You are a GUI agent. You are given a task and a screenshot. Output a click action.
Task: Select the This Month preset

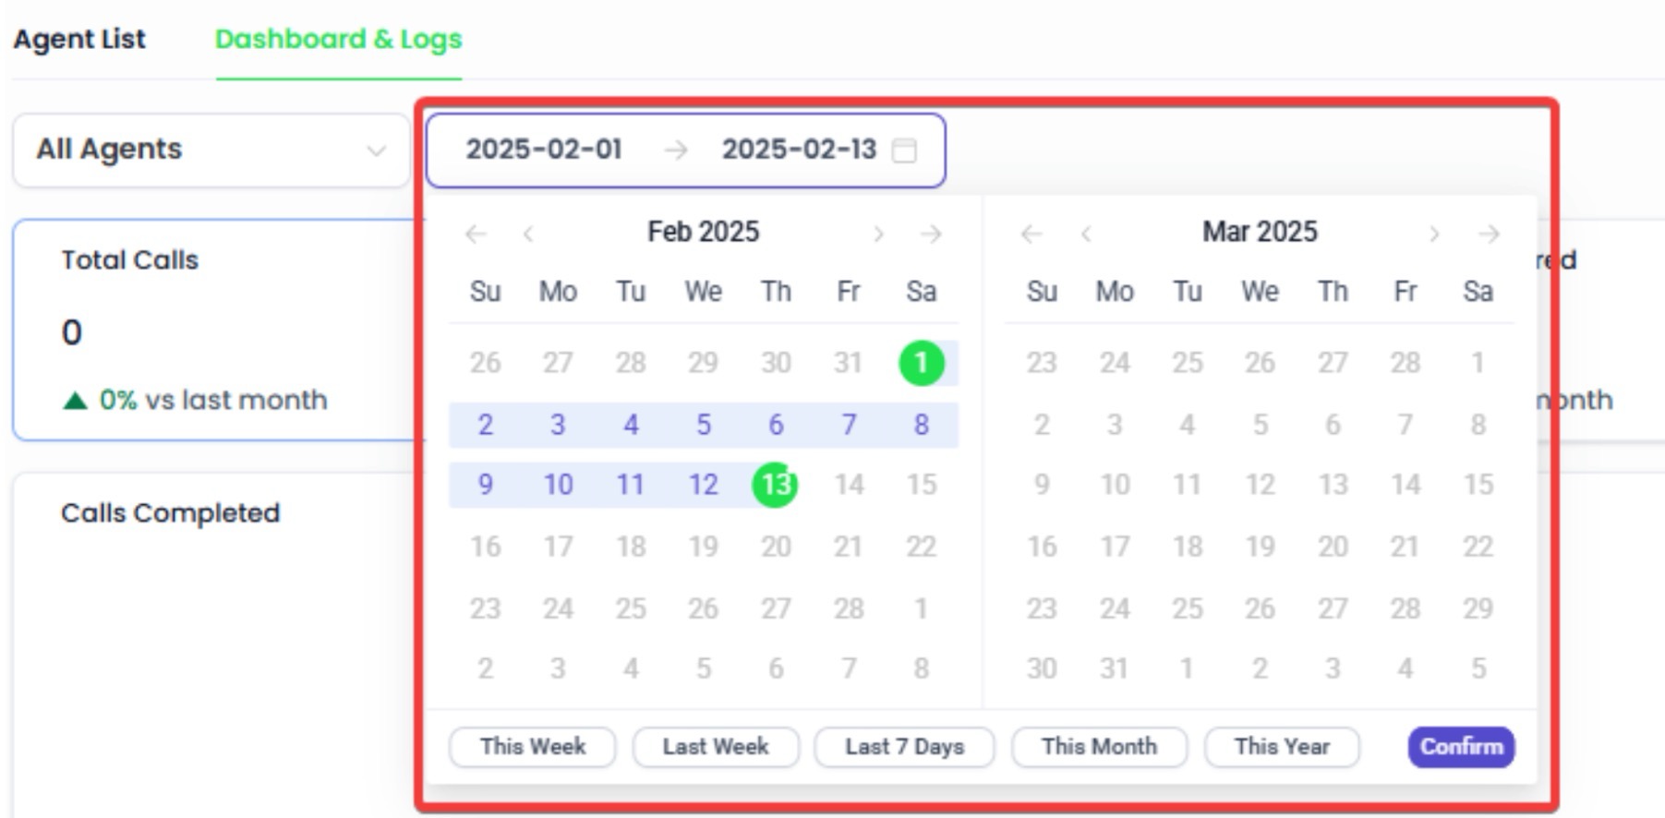point(1099,747)
